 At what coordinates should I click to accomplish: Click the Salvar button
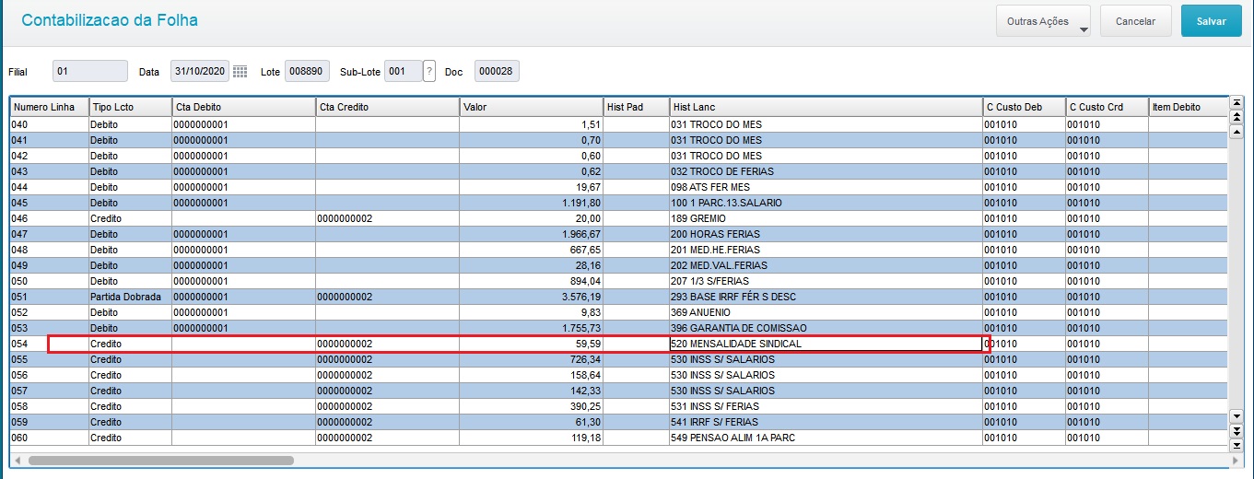[x=1211, y=21]
